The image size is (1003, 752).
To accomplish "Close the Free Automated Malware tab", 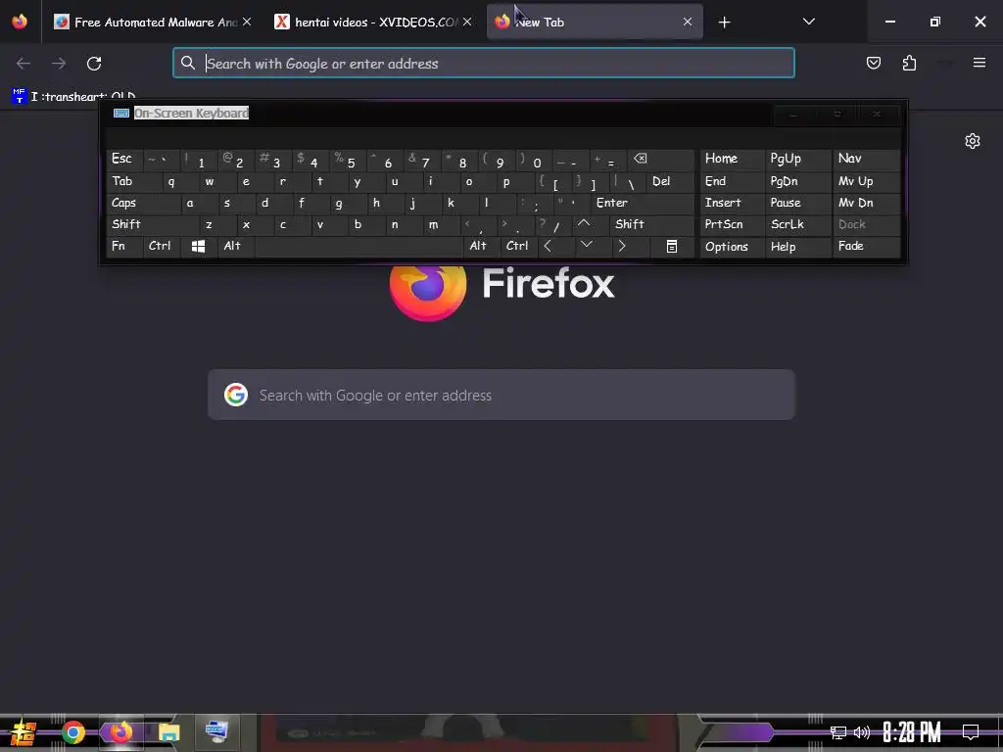I will coord(247,22).
